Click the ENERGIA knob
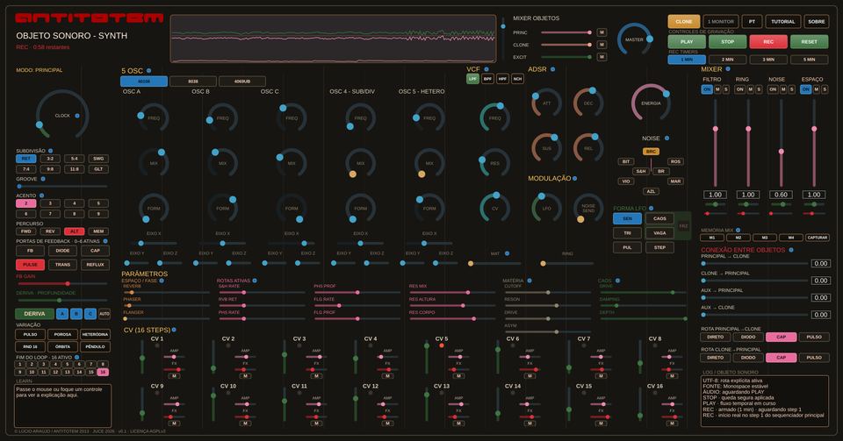 click(x=651, y=103)
